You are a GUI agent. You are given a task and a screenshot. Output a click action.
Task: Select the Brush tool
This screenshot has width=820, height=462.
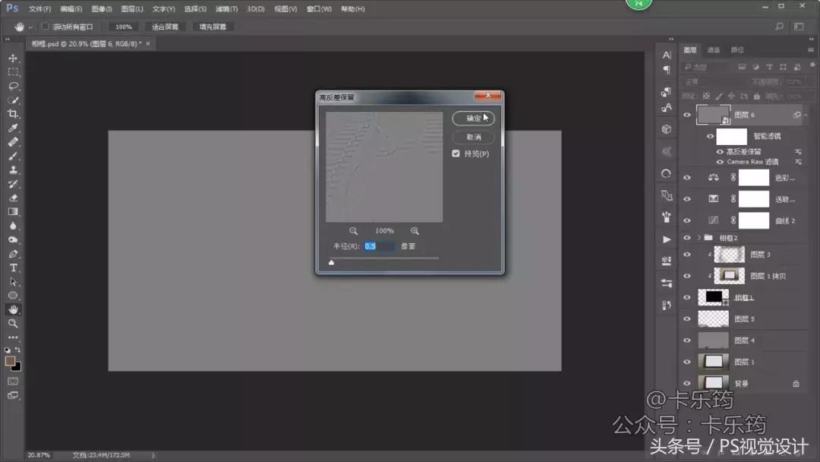[x=13, y=155]
